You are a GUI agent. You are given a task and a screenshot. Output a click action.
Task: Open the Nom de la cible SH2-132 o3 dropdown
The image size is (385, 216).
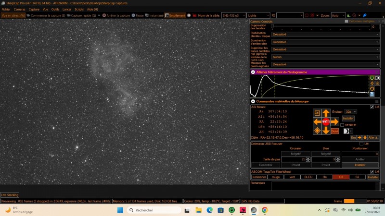(x=233, y=15)
